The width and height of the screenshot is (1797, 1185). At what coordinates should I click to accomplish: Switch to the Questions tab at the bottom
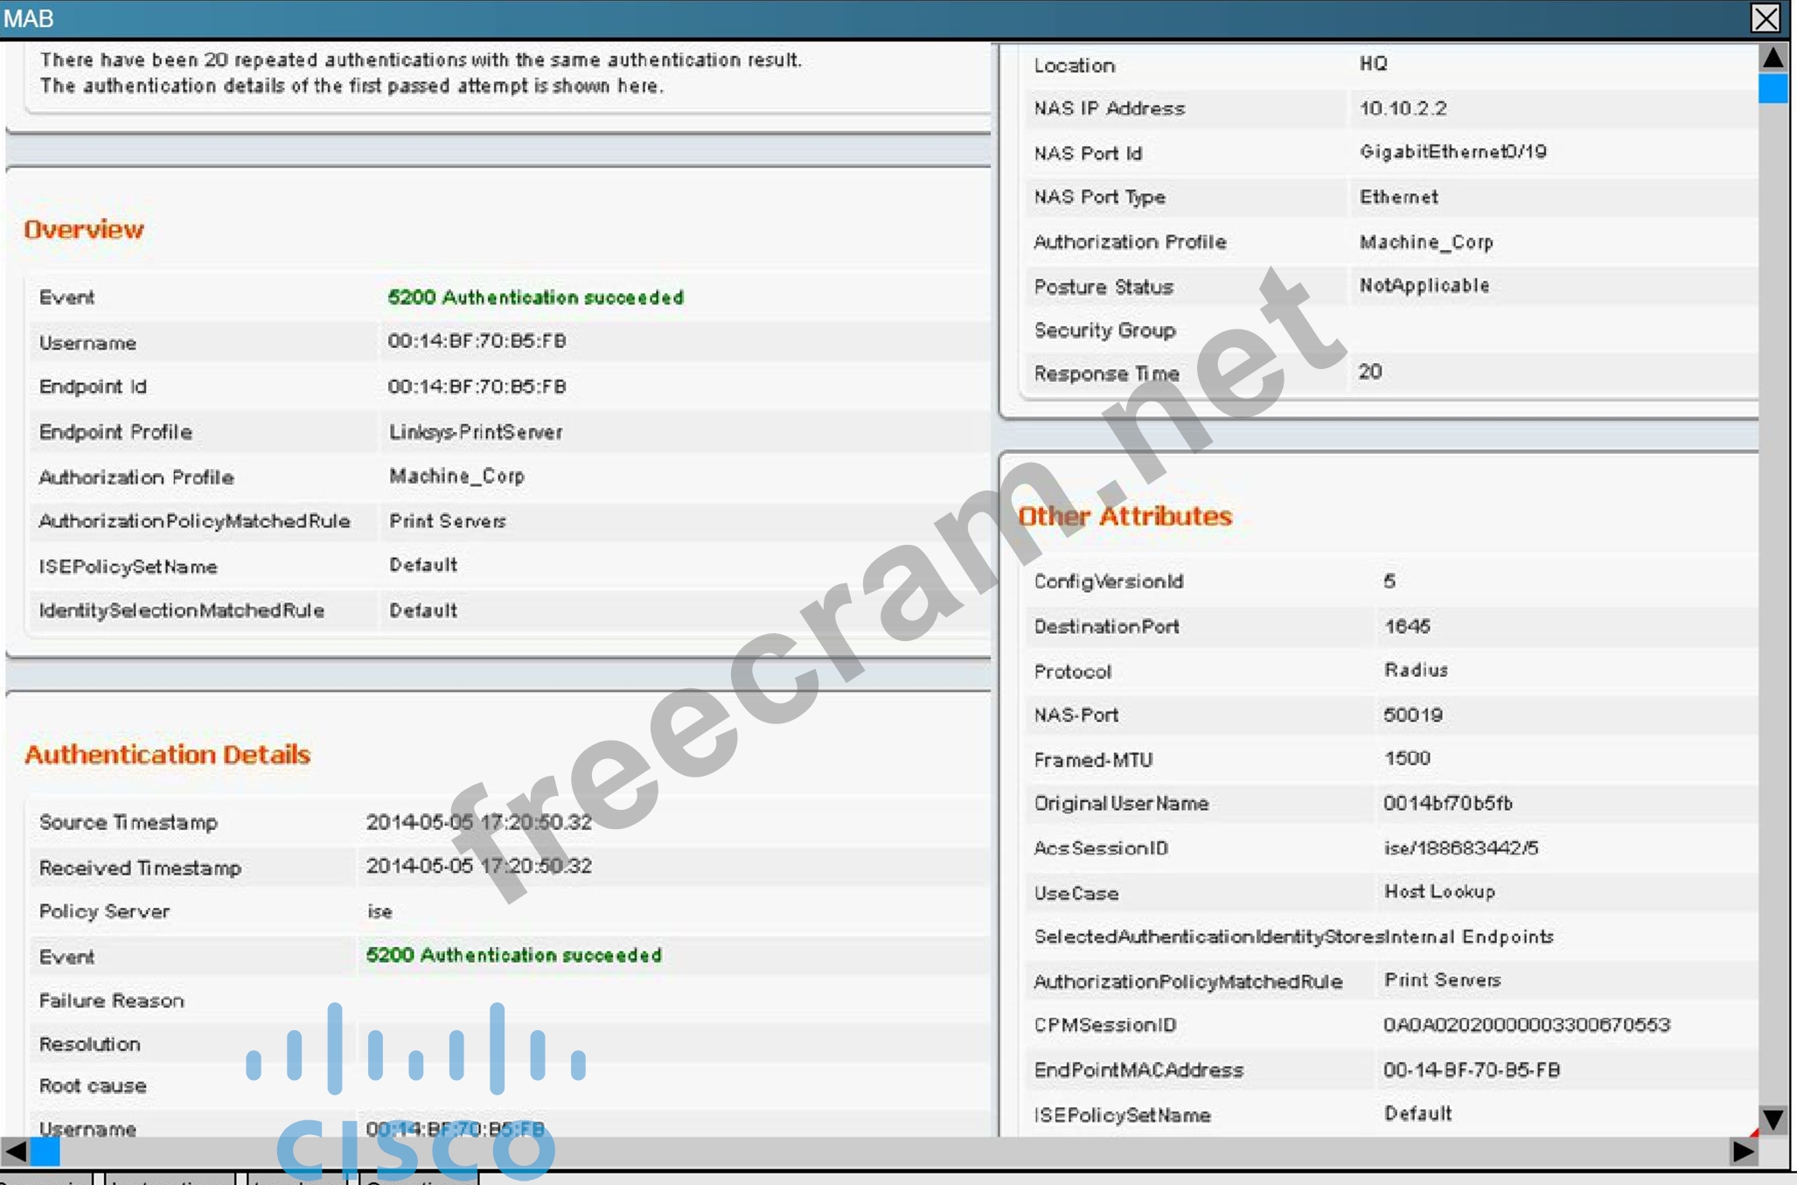point(418,1181)
